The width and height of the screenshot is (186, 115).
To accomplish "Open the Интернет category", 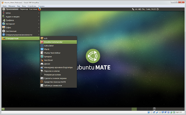I will 21,24.
